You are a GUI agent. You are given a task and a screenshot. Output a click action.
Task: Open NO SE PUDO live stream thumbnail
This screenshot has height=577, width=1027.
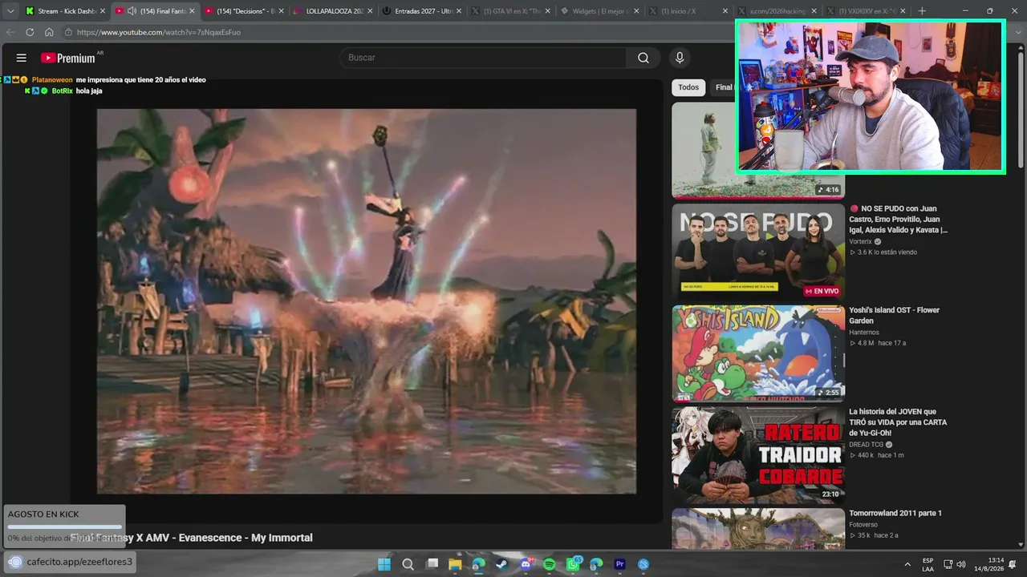(758, 252)
